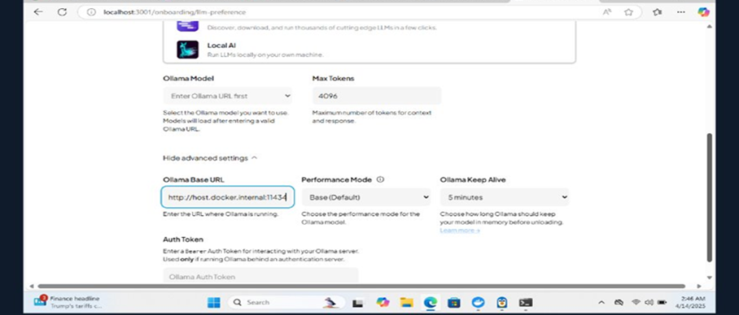
Task: Open the Copilot icon in browser toolbar
Action: 704,12
